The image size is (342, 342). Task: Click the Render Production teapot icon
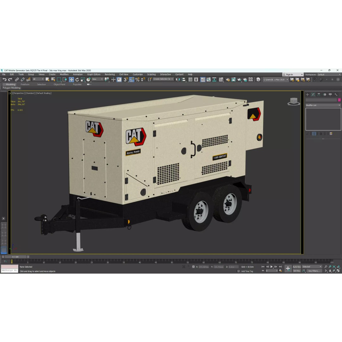[239, 79]
